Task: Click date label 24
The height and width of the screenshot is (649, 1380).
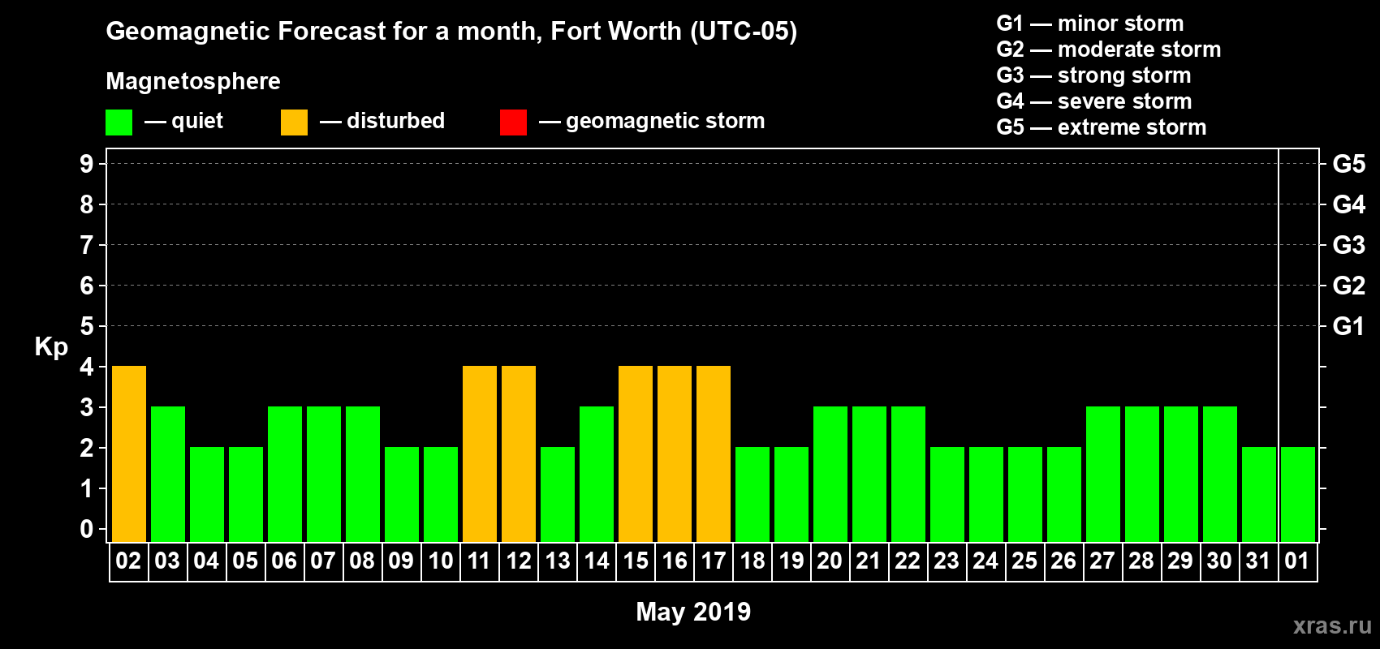Action: (x=985, y=561)
